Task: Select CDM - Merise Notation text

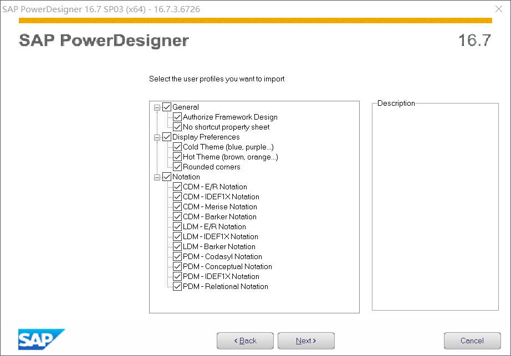Action: [220, 207]
